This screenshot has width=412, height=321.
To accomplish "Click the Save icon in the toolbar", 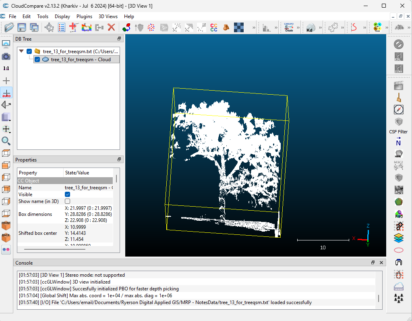I will (21, 27).
